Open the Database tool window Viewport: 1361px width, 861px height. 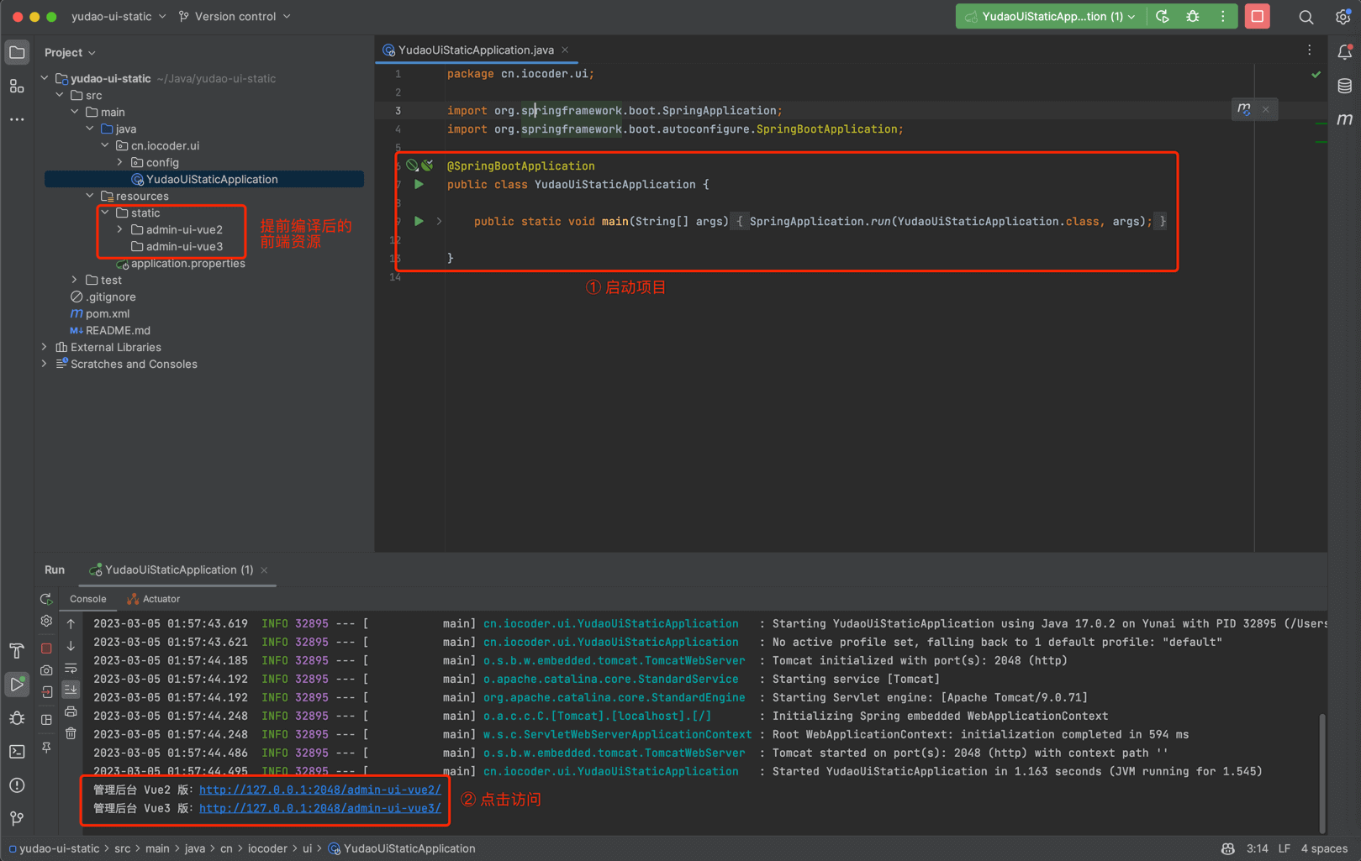pyautogui.click(x=1344, y=87)
